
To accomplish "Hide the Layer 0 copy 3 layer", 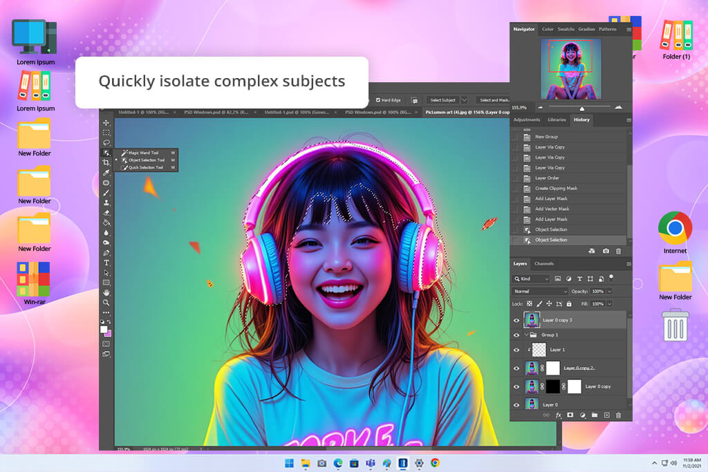I will click(x=516, y=320).
